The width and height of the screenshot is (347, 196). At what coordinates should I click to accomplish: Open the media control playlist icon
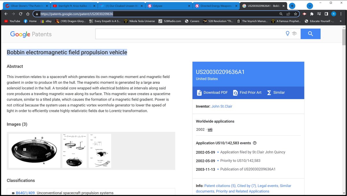(x=319, y=14)
